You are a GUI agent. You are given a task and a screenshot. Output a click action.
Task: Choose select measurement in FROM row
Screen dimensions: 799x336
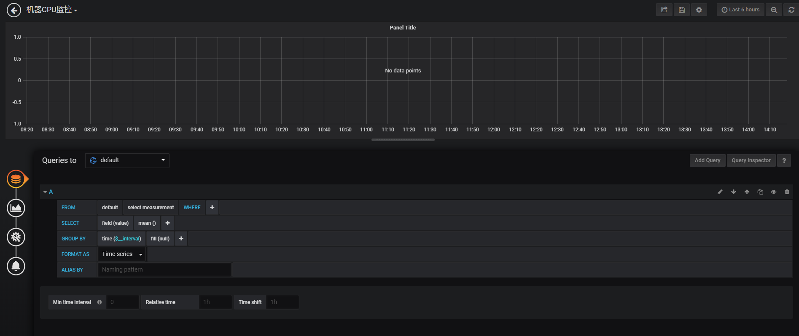(x=151, y=208)
